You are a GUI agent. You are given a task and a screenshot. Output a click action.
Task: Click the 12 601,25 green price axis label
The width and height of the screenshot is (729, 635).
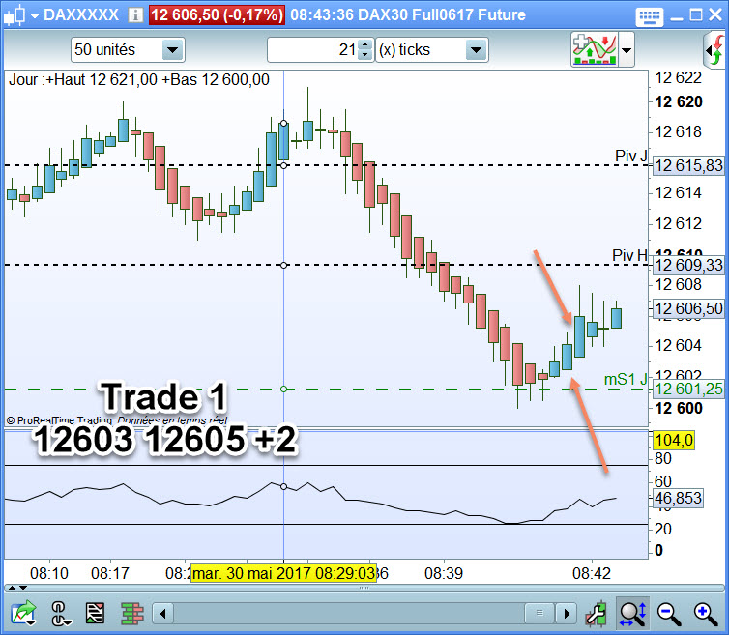688,389
